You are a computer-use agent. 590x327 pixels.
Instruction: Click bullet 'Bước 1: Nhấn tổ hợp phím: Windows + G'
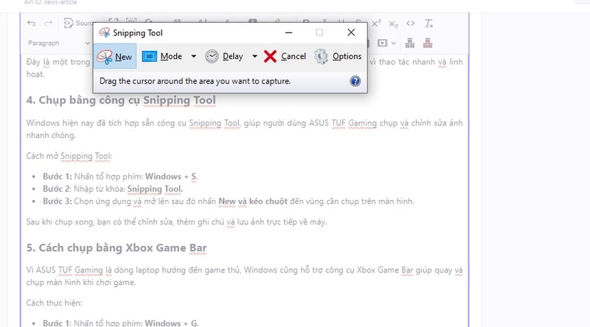tap(120, 323)
